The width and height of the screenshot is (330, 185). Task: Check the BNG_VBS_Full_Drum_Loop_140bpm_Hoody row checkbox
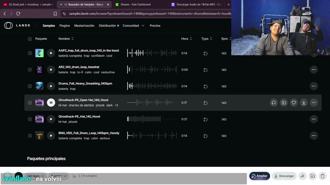pos(30,135)
